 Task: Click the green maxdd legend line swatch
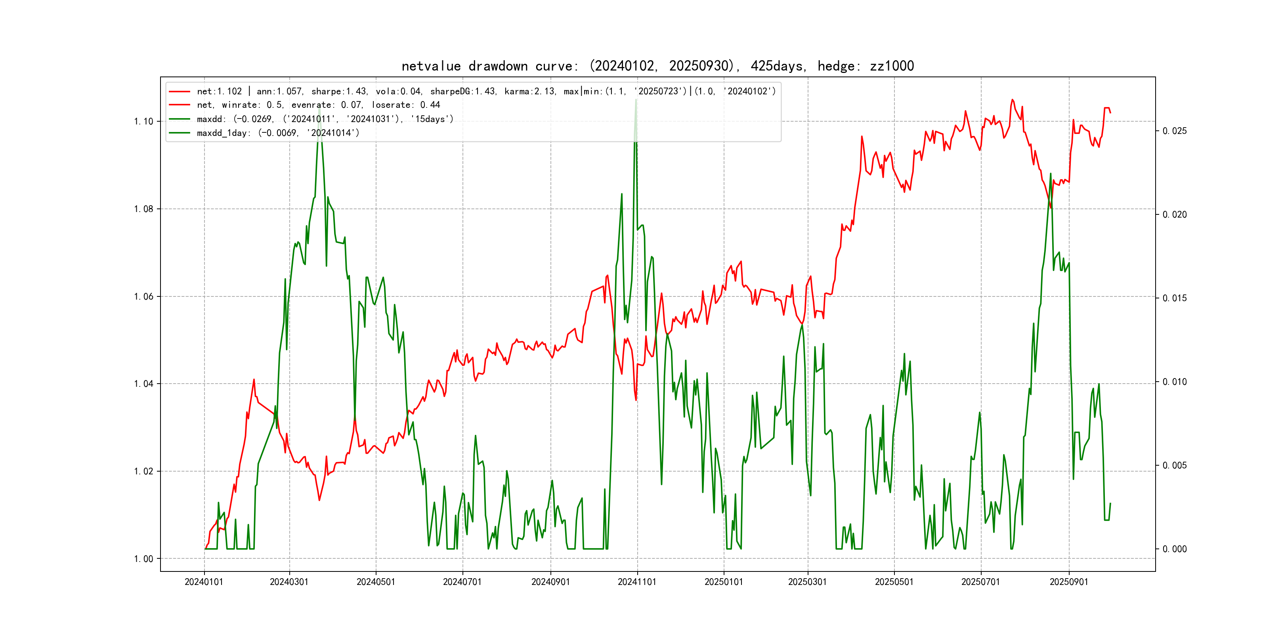180,119
